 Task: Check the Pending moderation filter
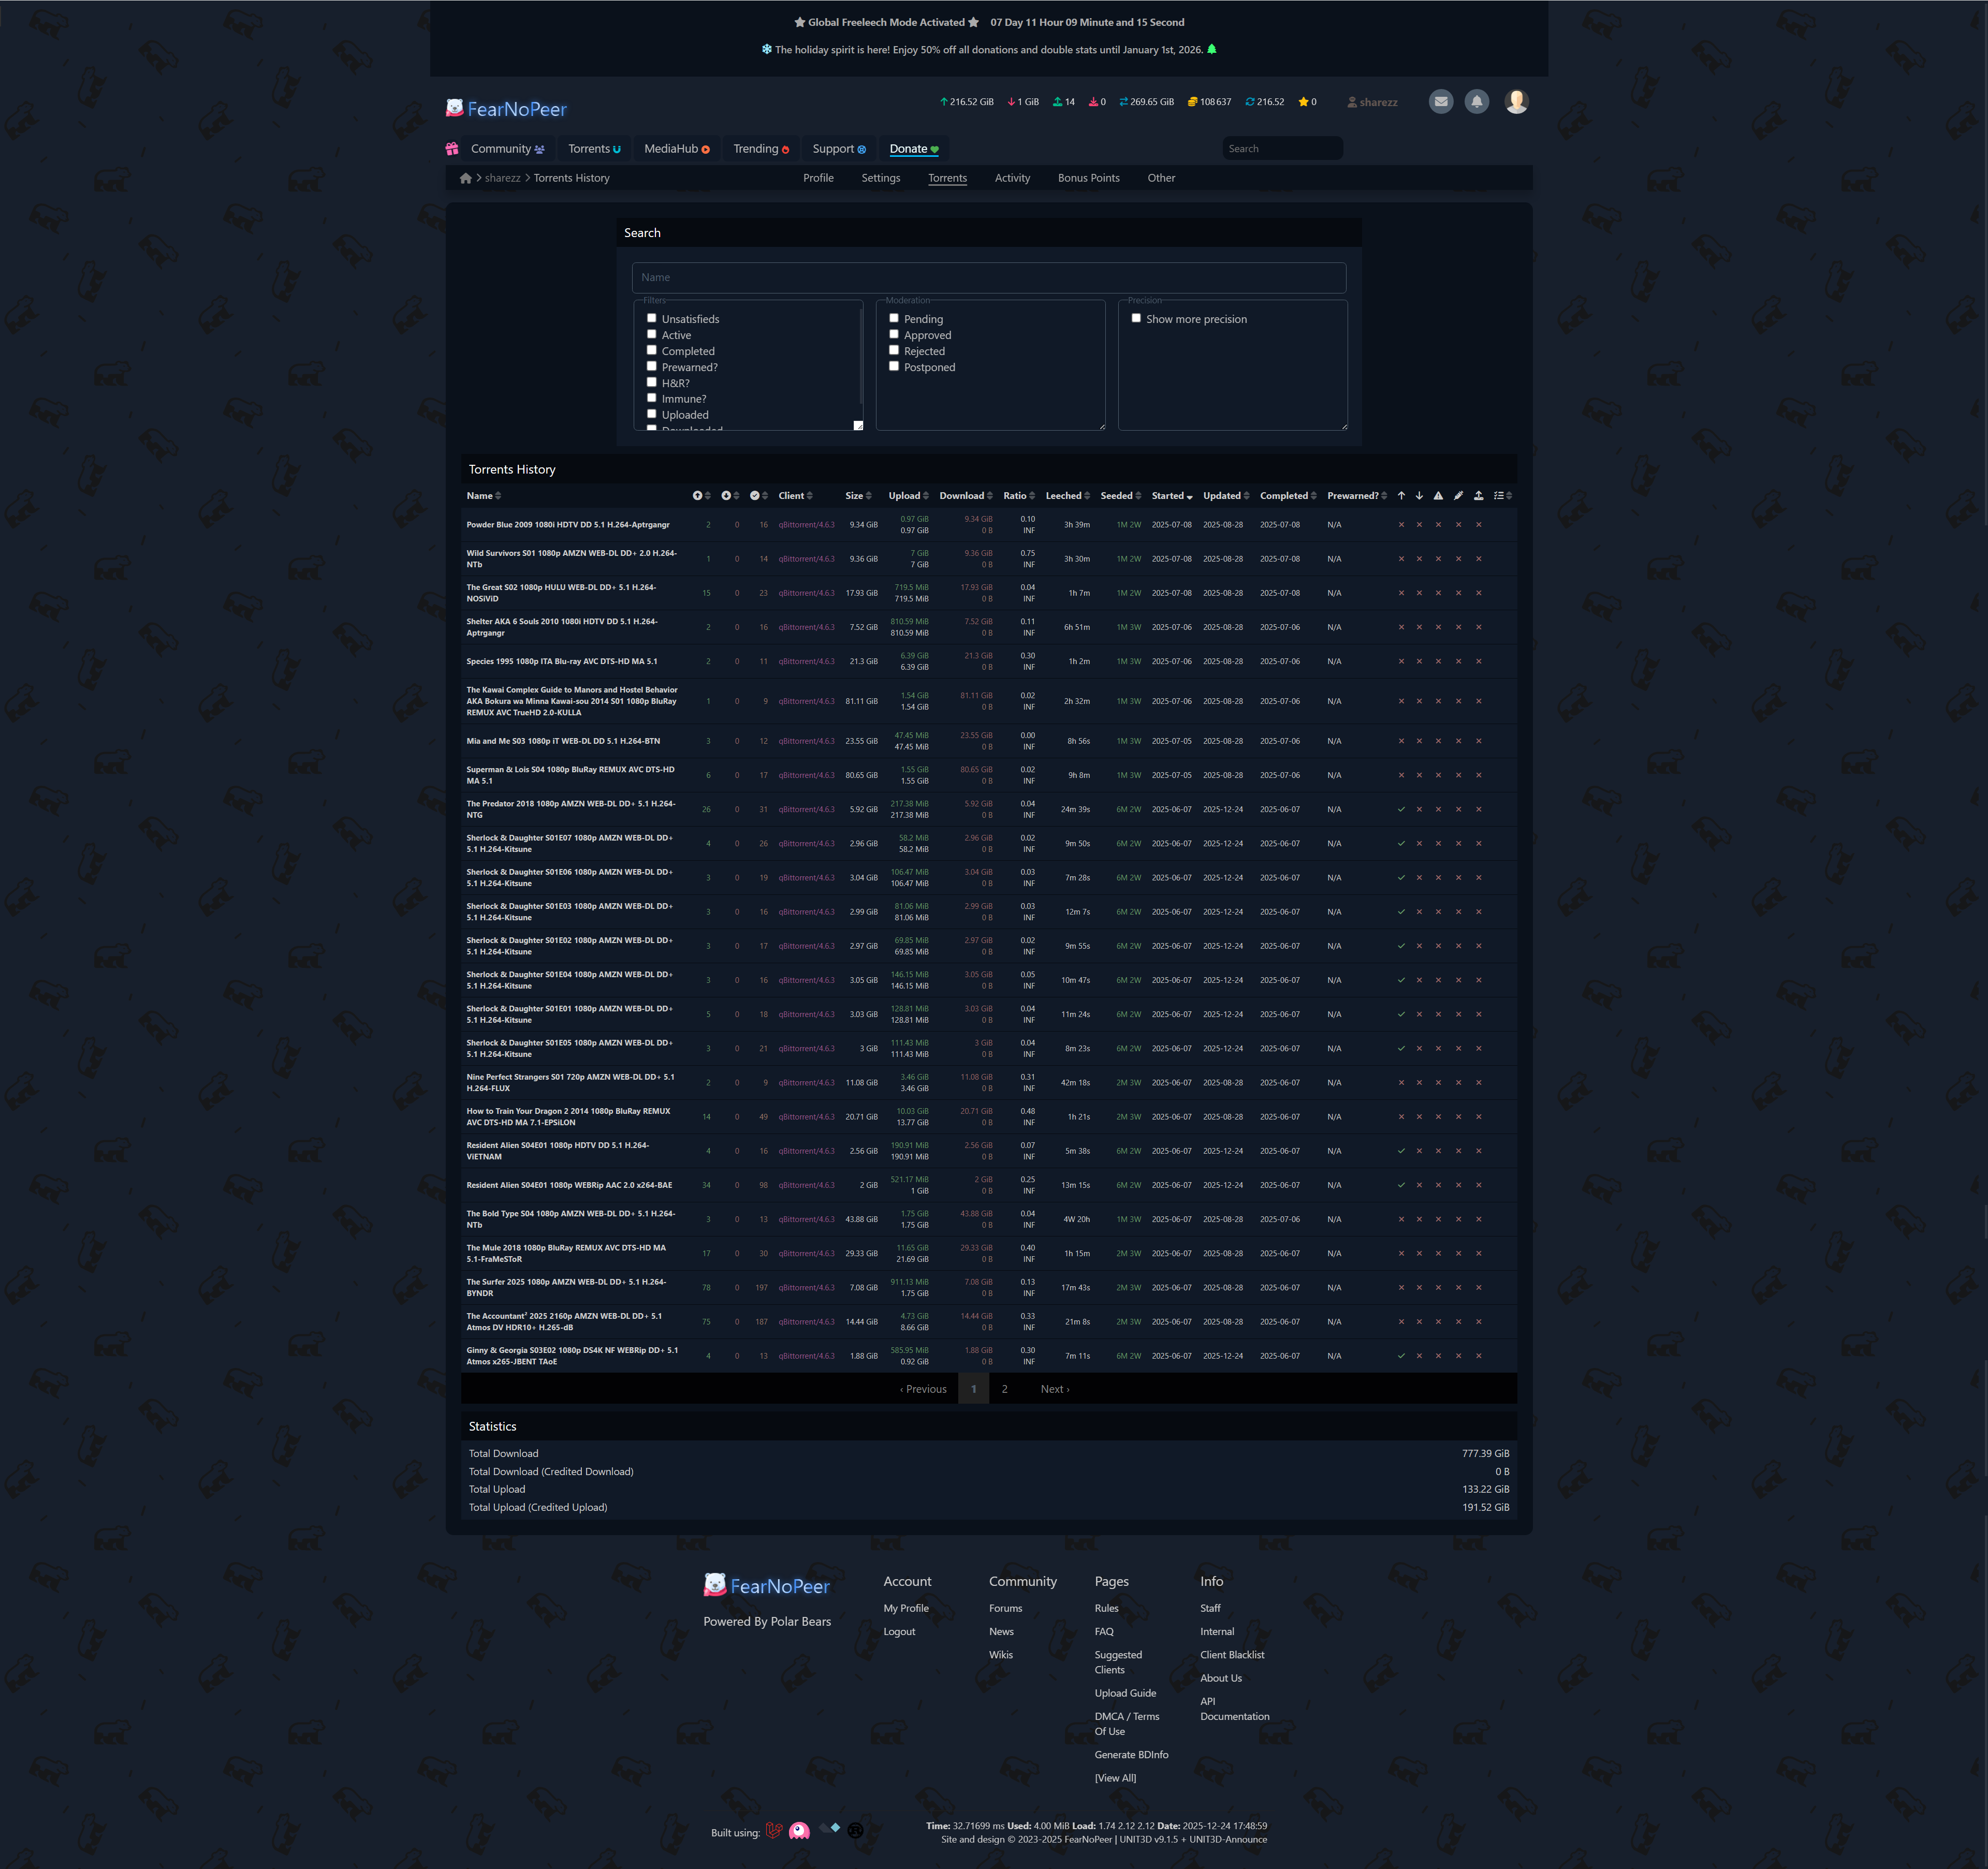point(894,319)
